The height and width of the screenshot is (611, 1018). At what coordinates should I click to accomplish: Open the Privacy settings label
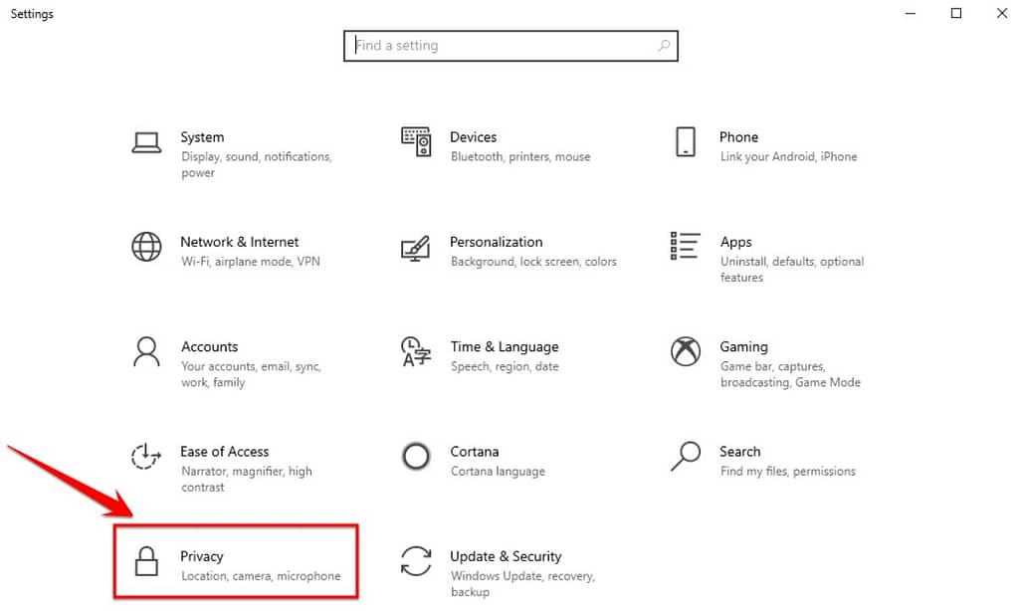[x=201, y=556]
